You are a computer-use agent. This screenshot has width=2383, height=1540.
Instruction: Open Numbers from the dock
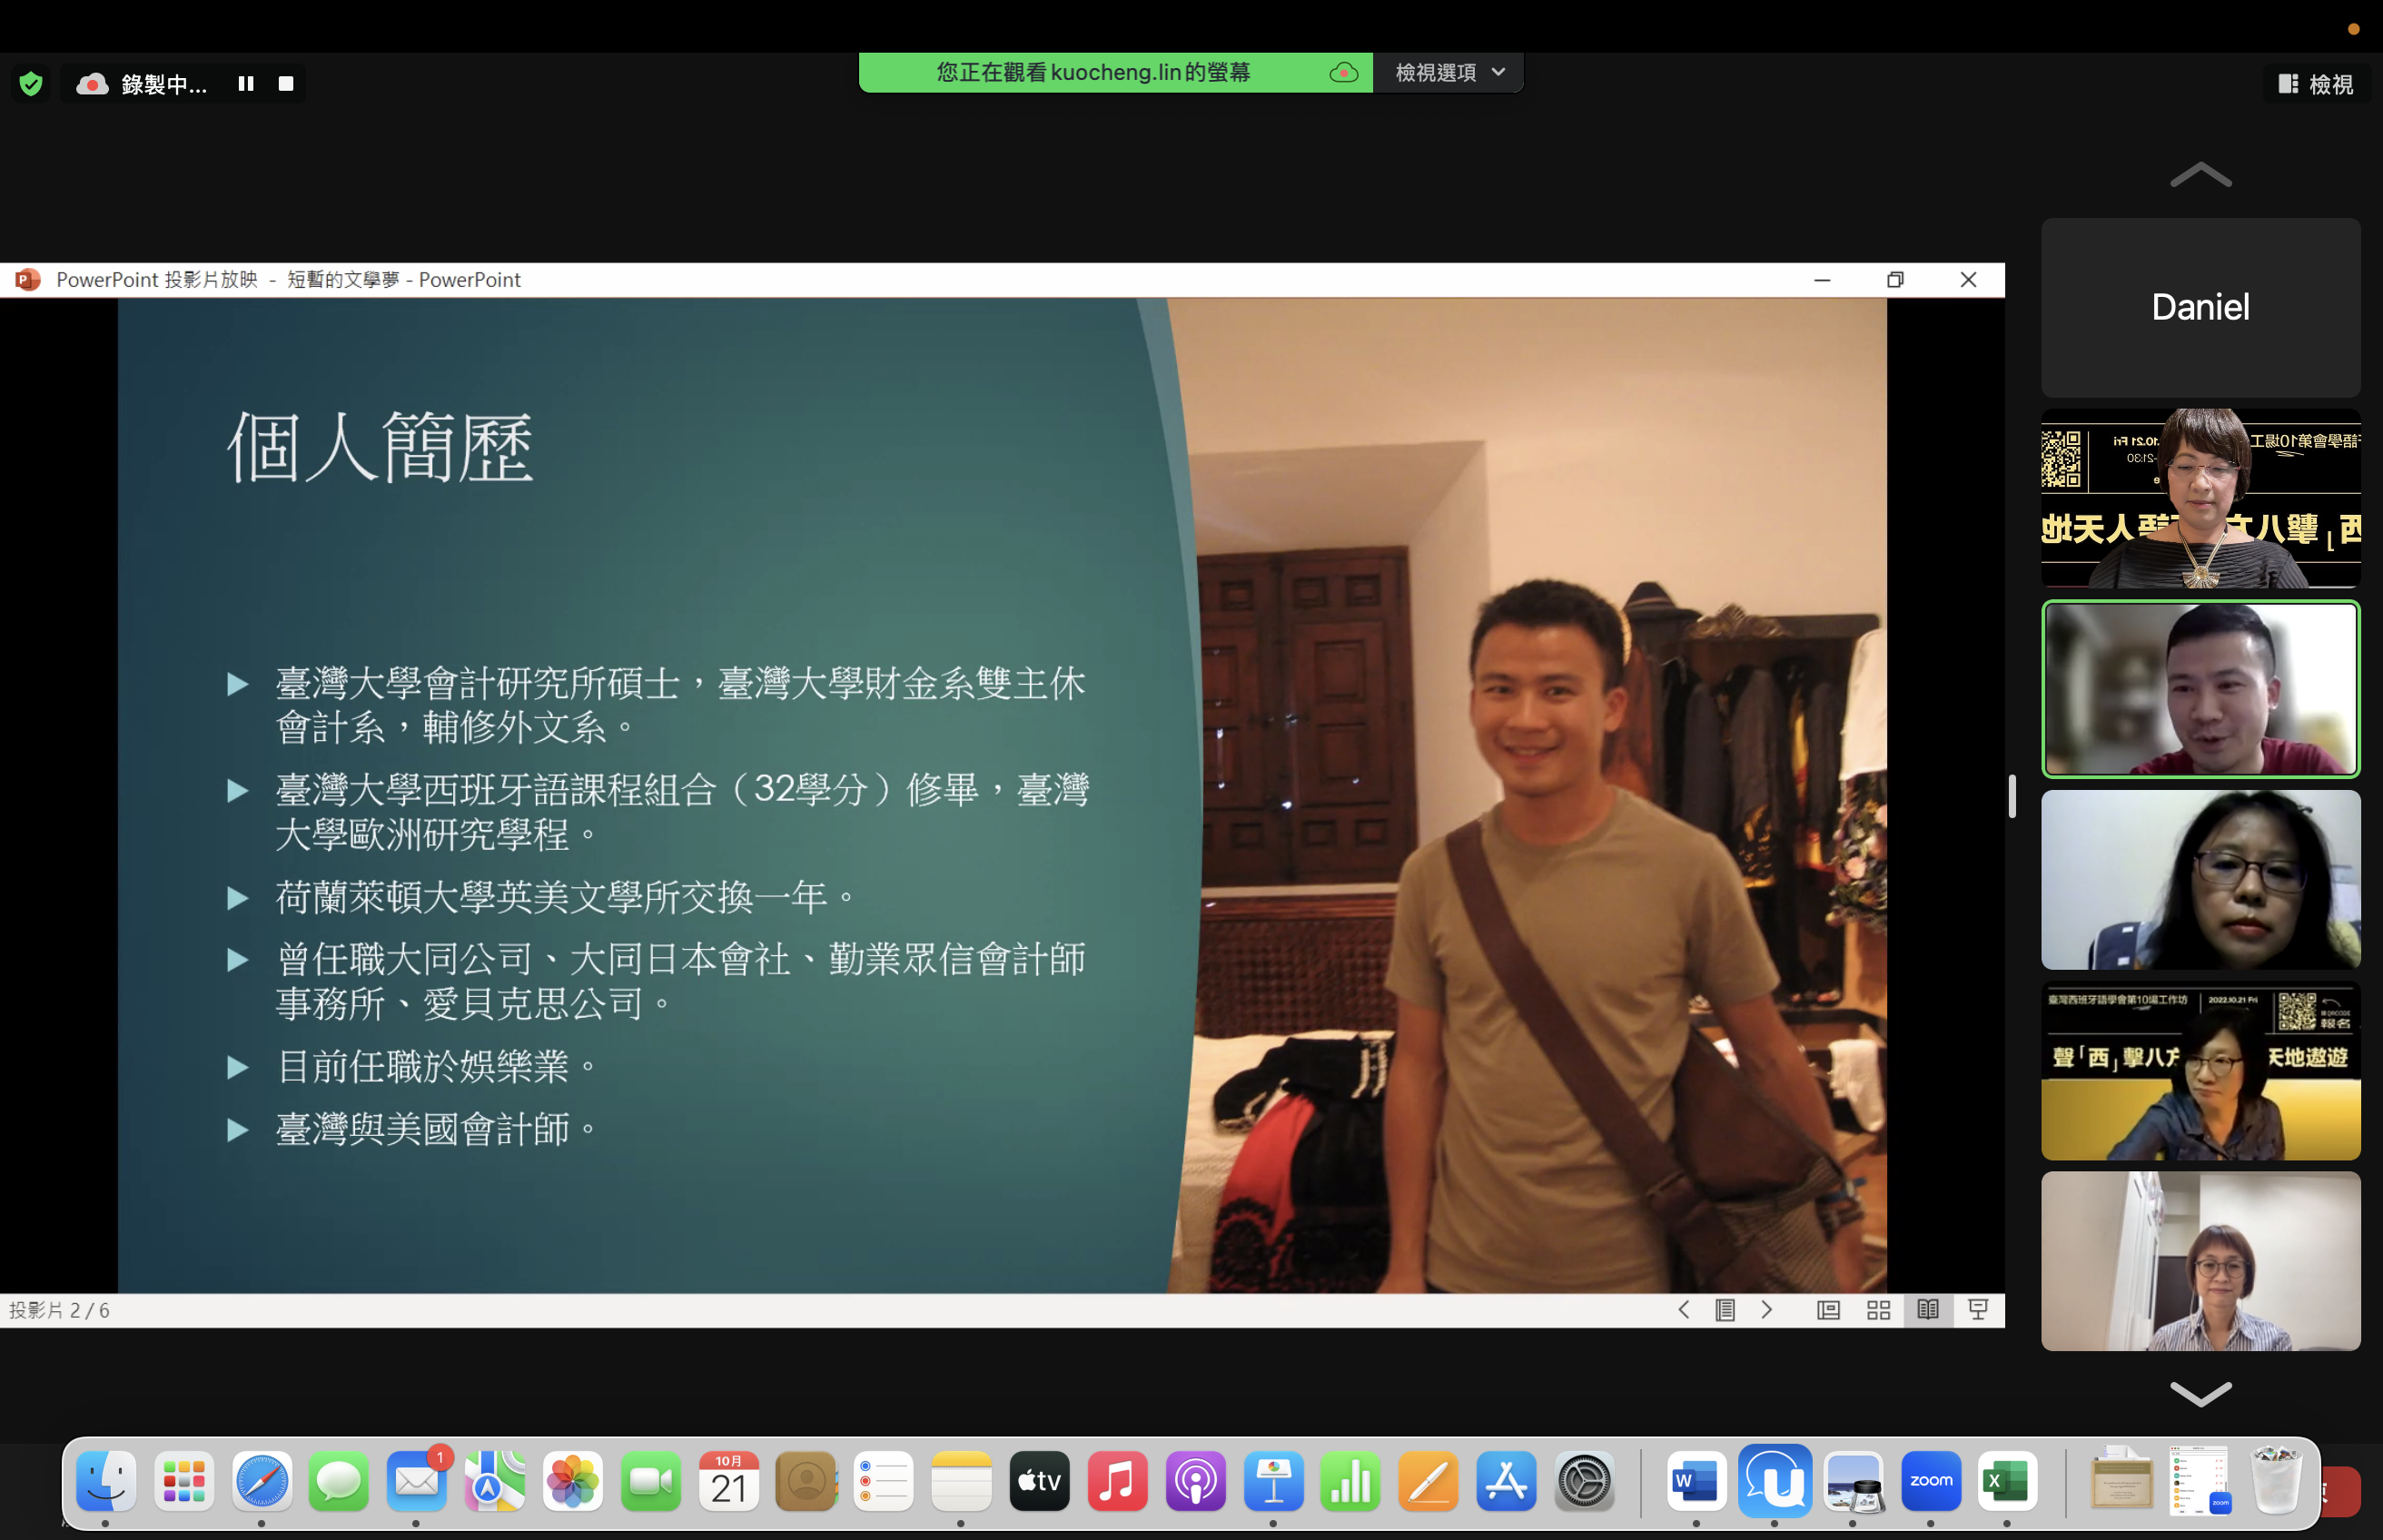tap(1351, 1481)
